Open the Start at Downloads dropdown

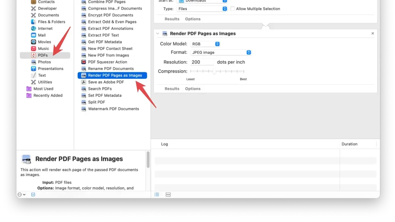pos(202,1)
